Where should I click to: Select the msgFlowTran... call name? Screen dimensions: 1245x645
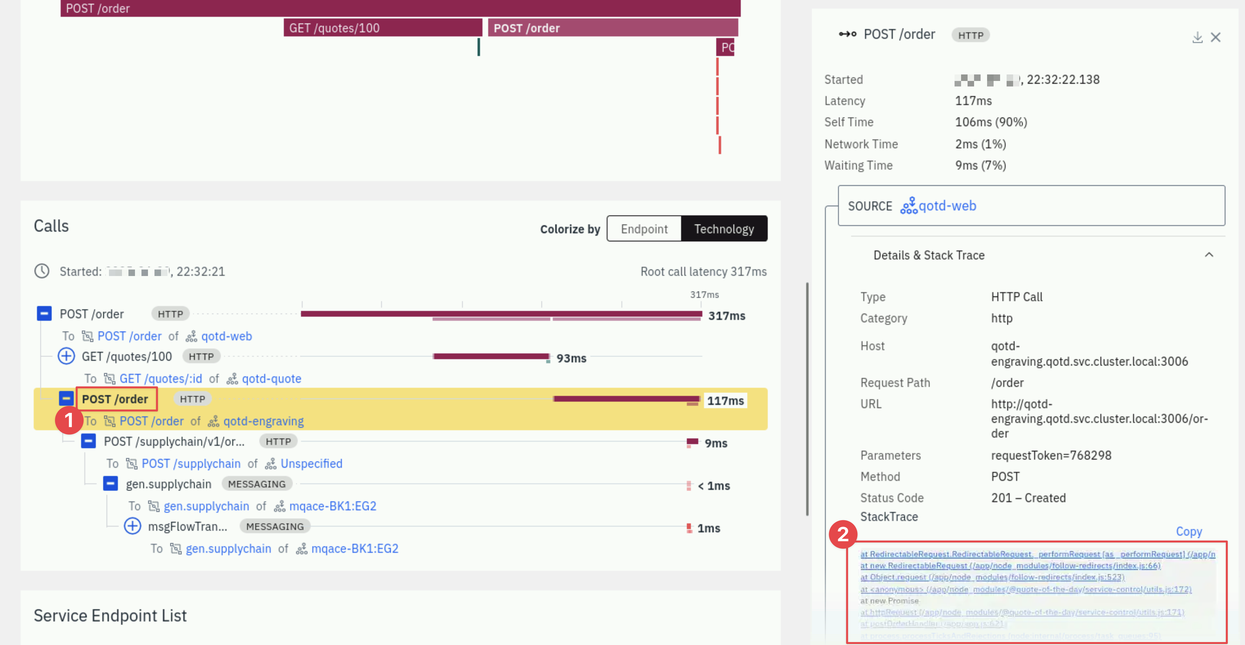pos(188,527)
